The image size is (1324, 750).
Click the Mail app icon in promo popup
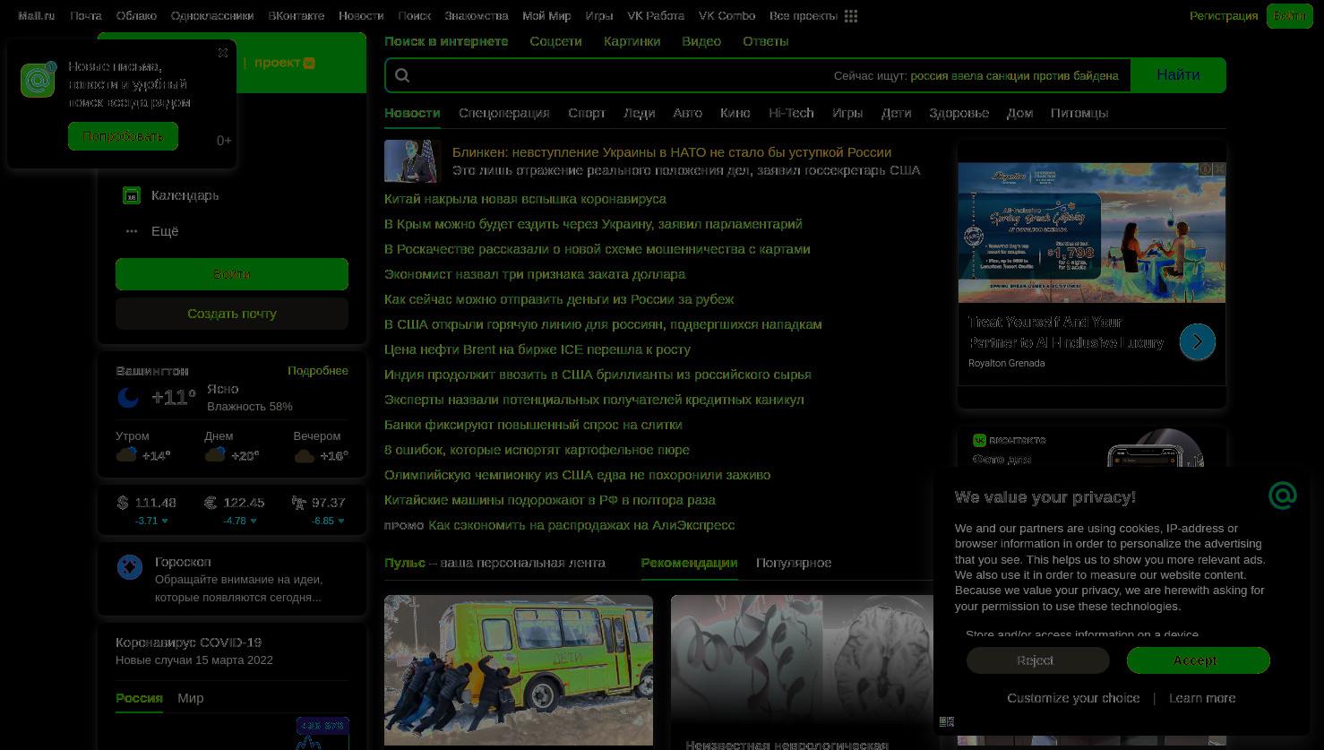(x=38, y=81)
